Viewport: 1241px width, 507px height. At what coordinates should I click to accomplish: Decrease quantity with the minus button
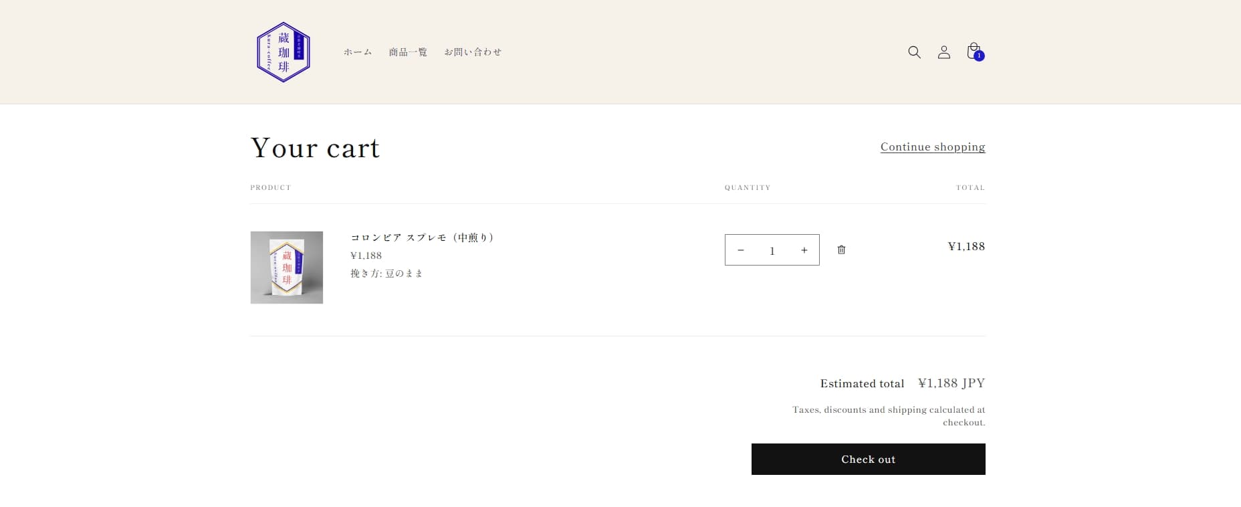coord(740,250)
